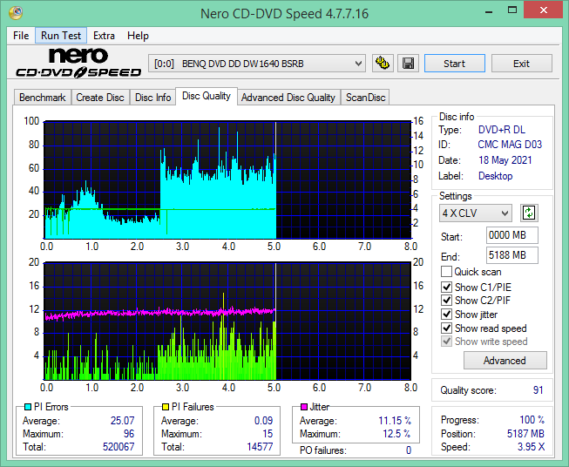This screenshot has width=569, height=467.
Task: Click the magenta Jitter color swatch
Action: pyautogui.click(x=304, y=407)
